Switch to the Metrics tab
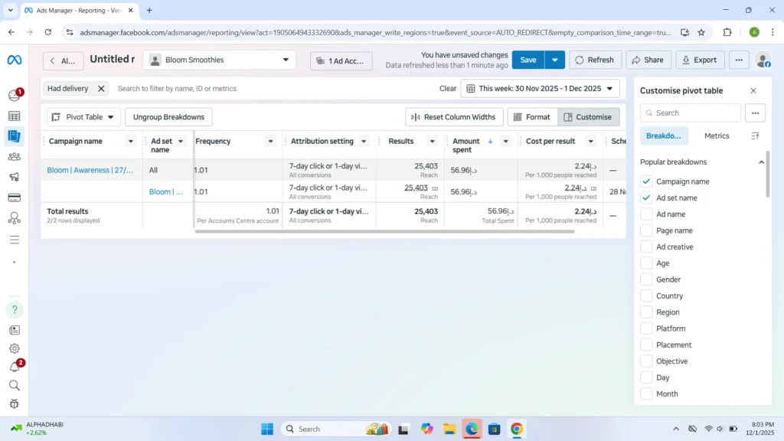Viewport: 784px width, 441px height. point(716,136)
